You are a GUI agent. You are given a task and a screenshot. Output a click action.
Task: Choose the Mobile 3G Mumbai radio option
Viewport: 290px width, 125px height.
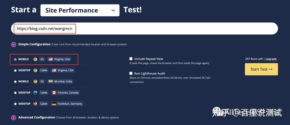point(15,82)
